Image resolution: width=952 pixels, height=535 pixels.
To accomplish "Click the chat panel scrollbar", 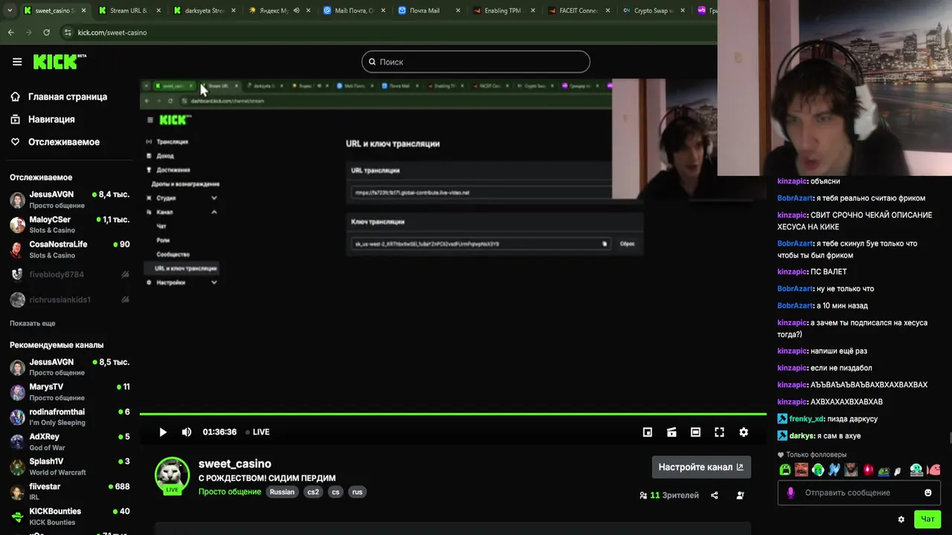I will coord(950,438).
